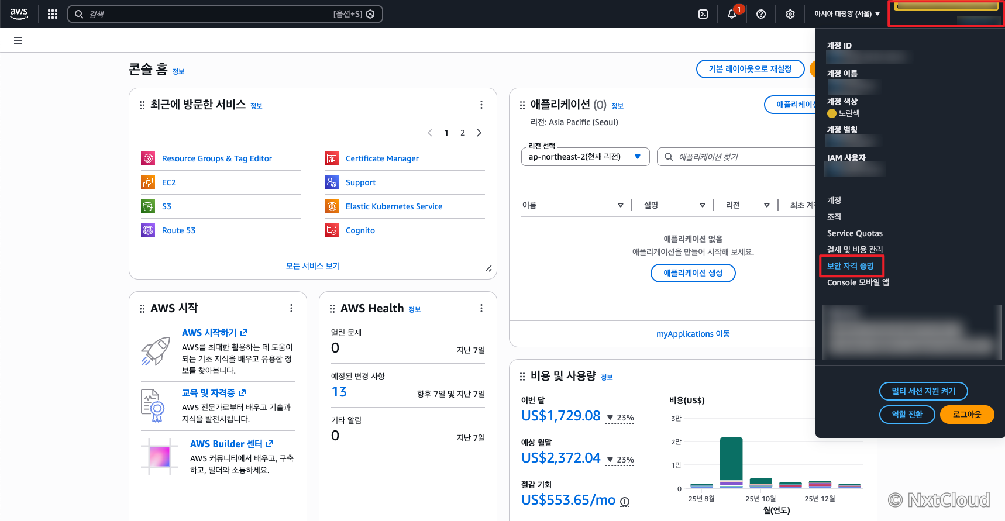Open the 애플리케이션 정보 link
The image size is (1005, 521).
pos(618,106)
